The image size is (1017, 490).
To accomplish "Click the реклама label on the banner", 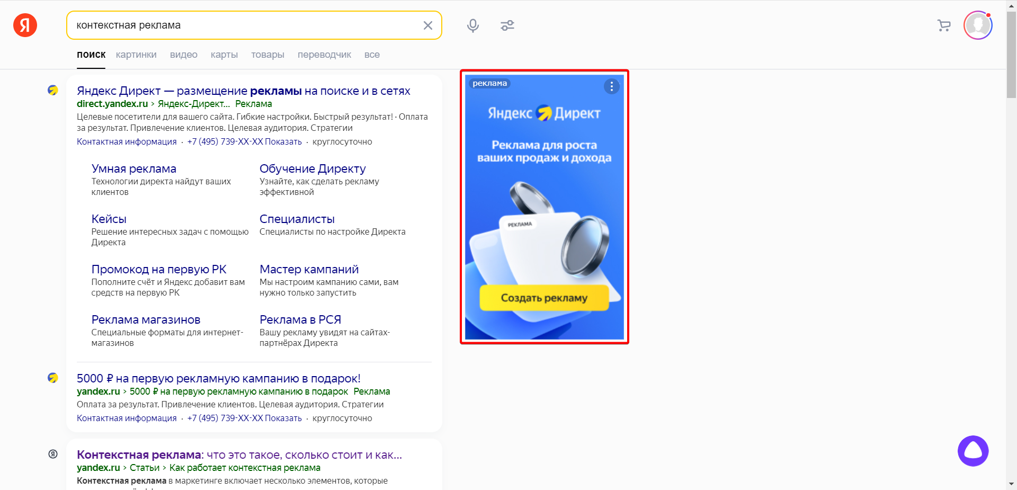I will click(489, 83).
